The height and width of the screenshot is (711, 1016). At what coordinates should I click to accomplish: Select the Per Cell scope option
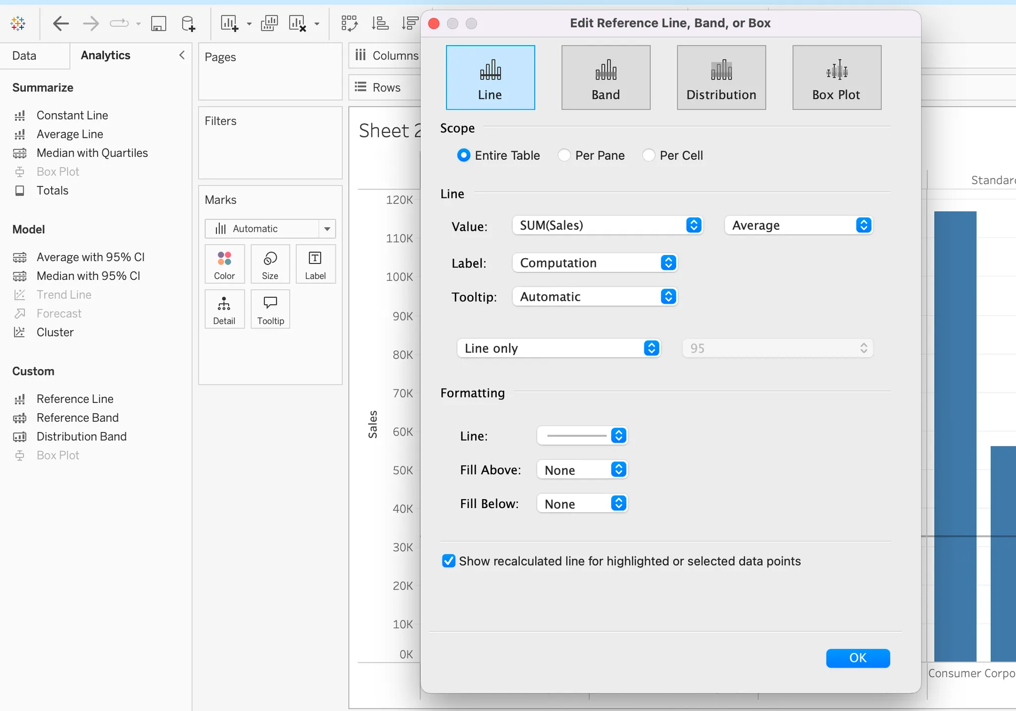(649, 155)
